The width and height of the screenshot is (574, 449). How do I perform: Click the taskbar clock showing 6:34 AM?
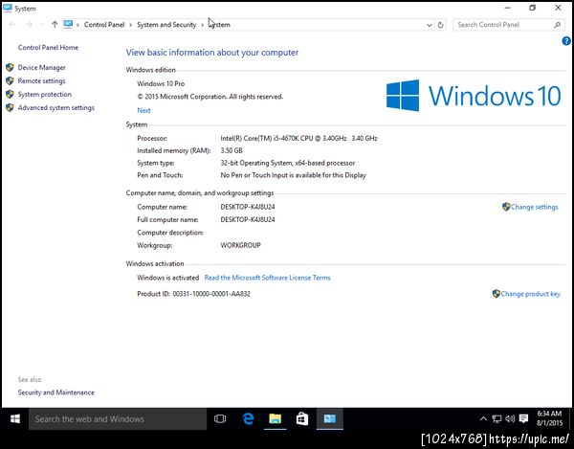point(549,418)
